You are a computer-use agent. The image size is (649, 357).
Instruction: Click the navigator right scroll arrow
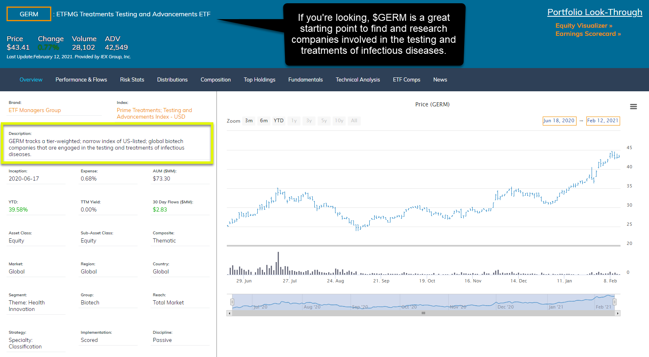coord(618,313)
